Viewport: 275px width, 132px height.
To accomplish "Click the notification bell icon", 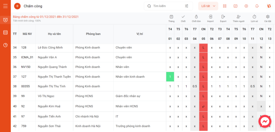I will [x=257, y=6].
